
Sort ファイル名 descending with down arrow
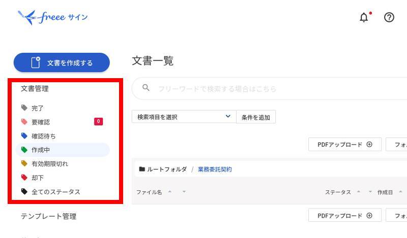[184, 192]
